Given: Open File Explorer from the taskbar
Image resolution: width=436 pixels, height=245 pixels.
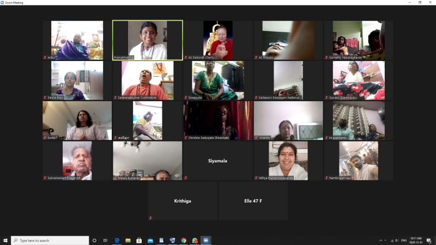Looking at the screenshot, I should (x=128, y=240).
